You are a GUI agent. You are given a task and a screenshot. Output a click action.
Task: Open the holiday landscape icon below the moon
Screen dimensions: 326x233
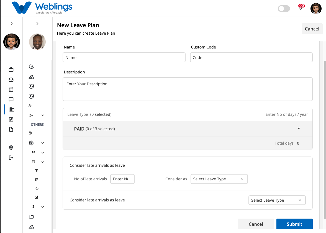pos(37,197)
